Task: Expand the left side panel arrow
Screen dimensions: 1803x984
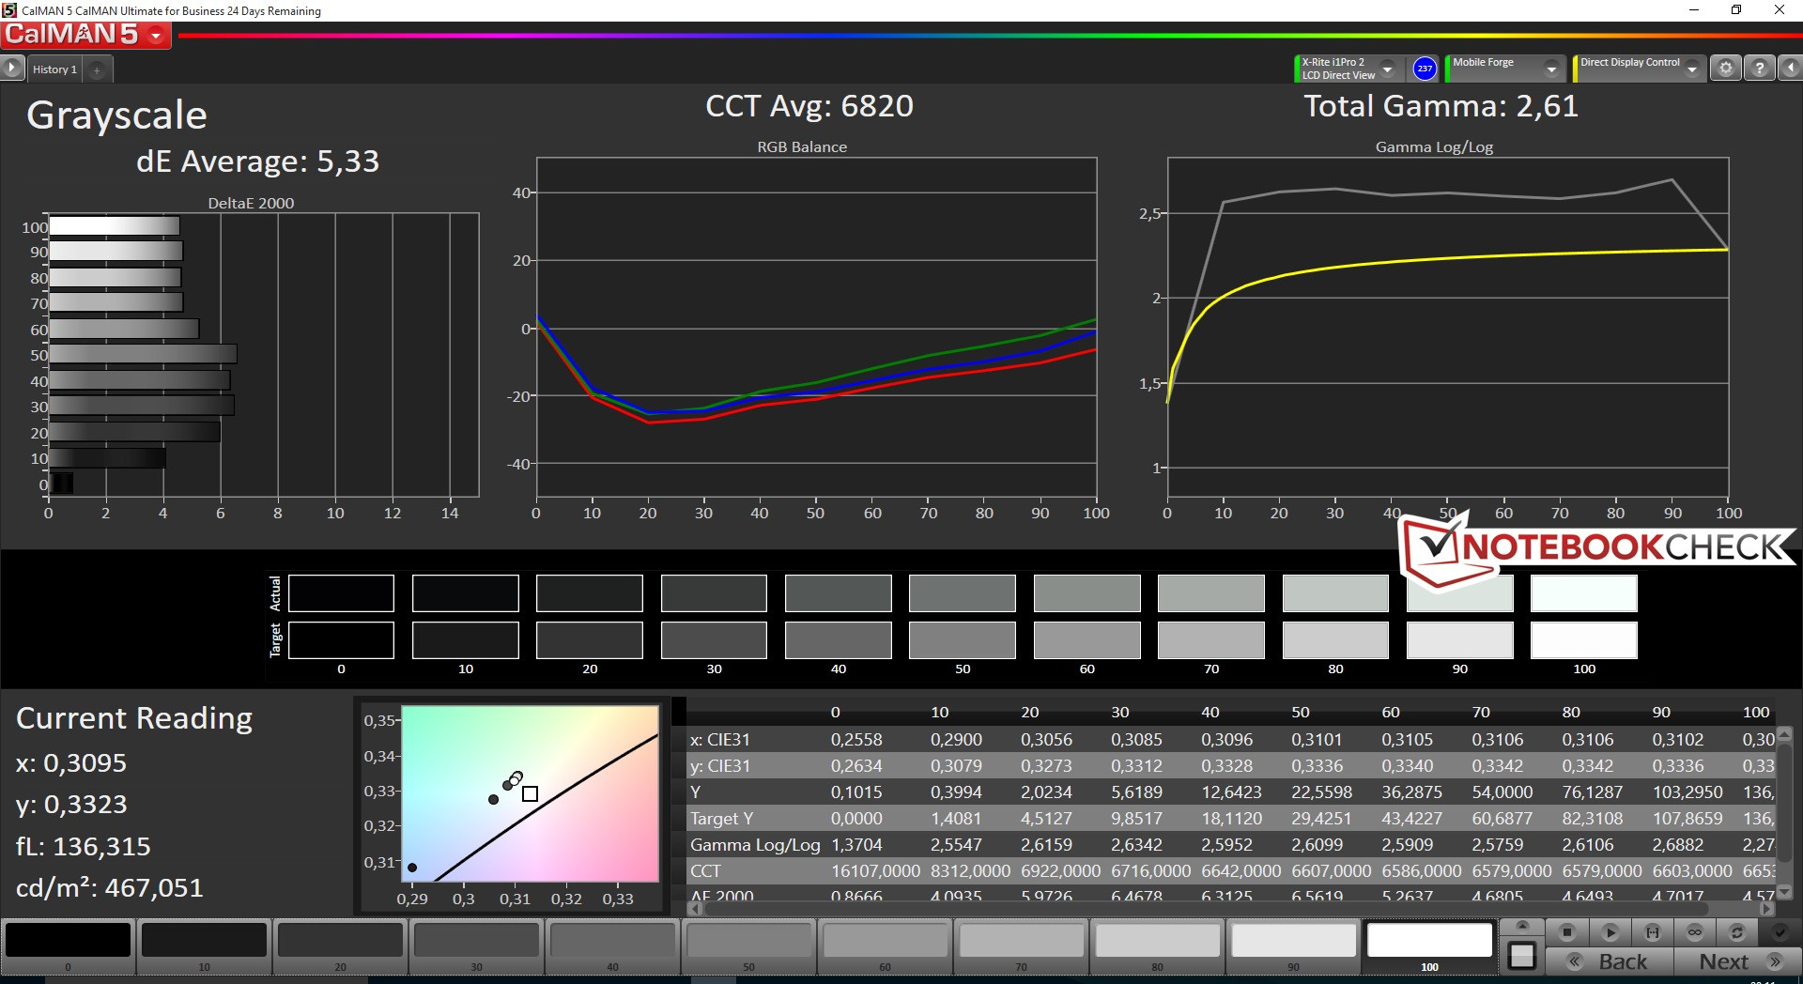Action: click(x=12, y=68)
